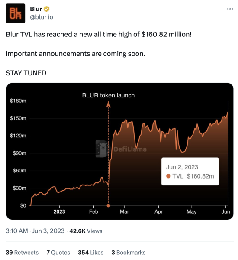
Task: Click the $150m y-axis label
Action: (18, 118)
